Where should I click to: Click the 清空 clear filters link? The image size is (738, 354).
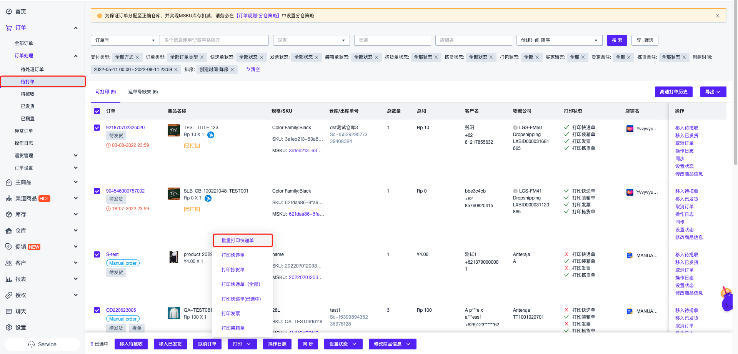coord(253,70)
